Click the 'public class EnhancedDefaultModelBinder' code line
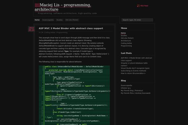Screen dimensions: 188x125 pyautogui.click(x=74, y=67)
